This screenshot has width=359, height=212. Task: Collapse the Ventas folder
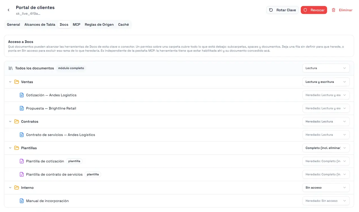tap(10, 82)
